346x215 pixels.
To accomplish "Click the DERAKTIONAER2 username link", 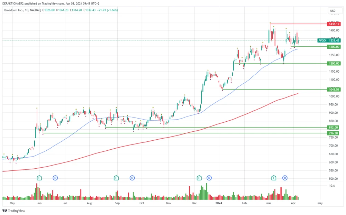I will [x=12, y=3].
